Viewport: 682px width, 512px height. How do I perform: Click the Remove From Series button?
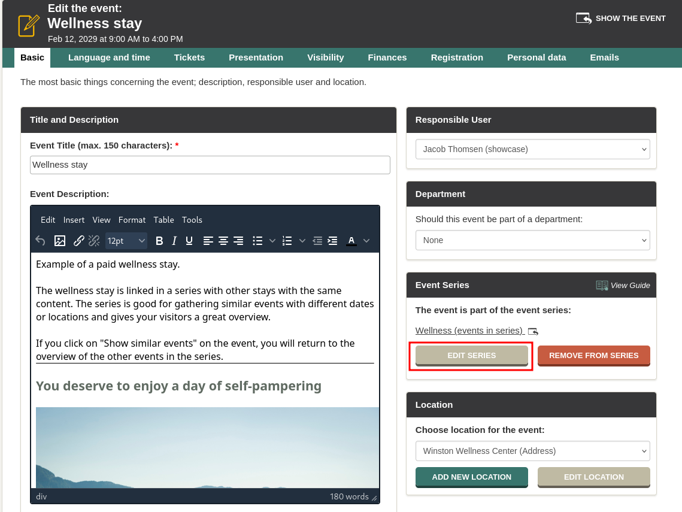(x=593, y=356)
